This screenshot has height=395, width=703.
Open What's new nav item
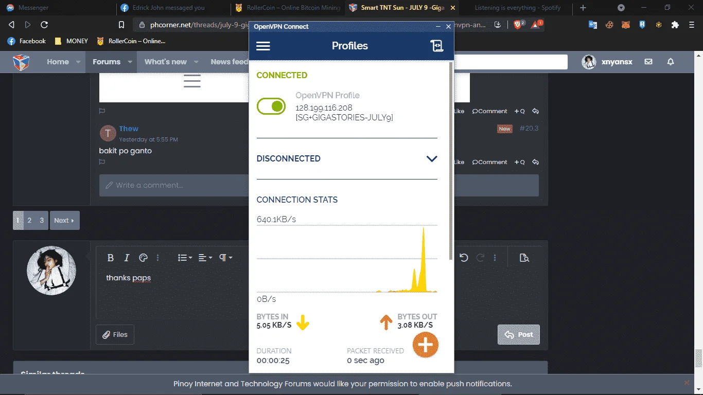pos(166,62)
